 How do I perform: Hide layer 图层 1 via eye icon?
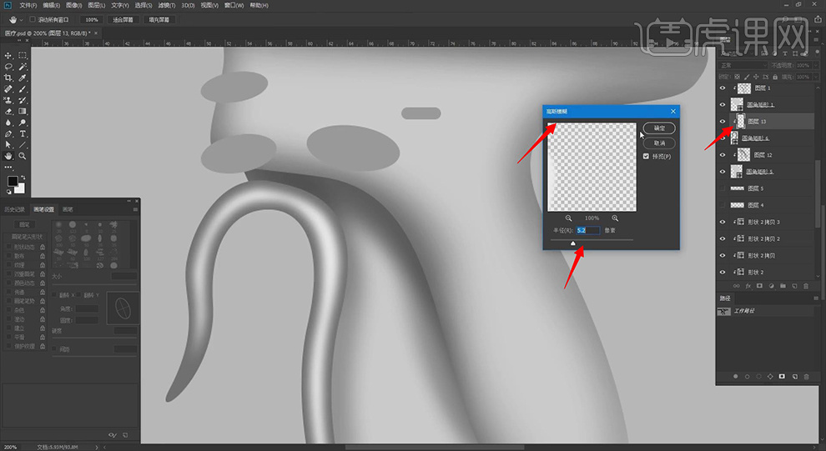pyautogui.click(x=723, y=88)
